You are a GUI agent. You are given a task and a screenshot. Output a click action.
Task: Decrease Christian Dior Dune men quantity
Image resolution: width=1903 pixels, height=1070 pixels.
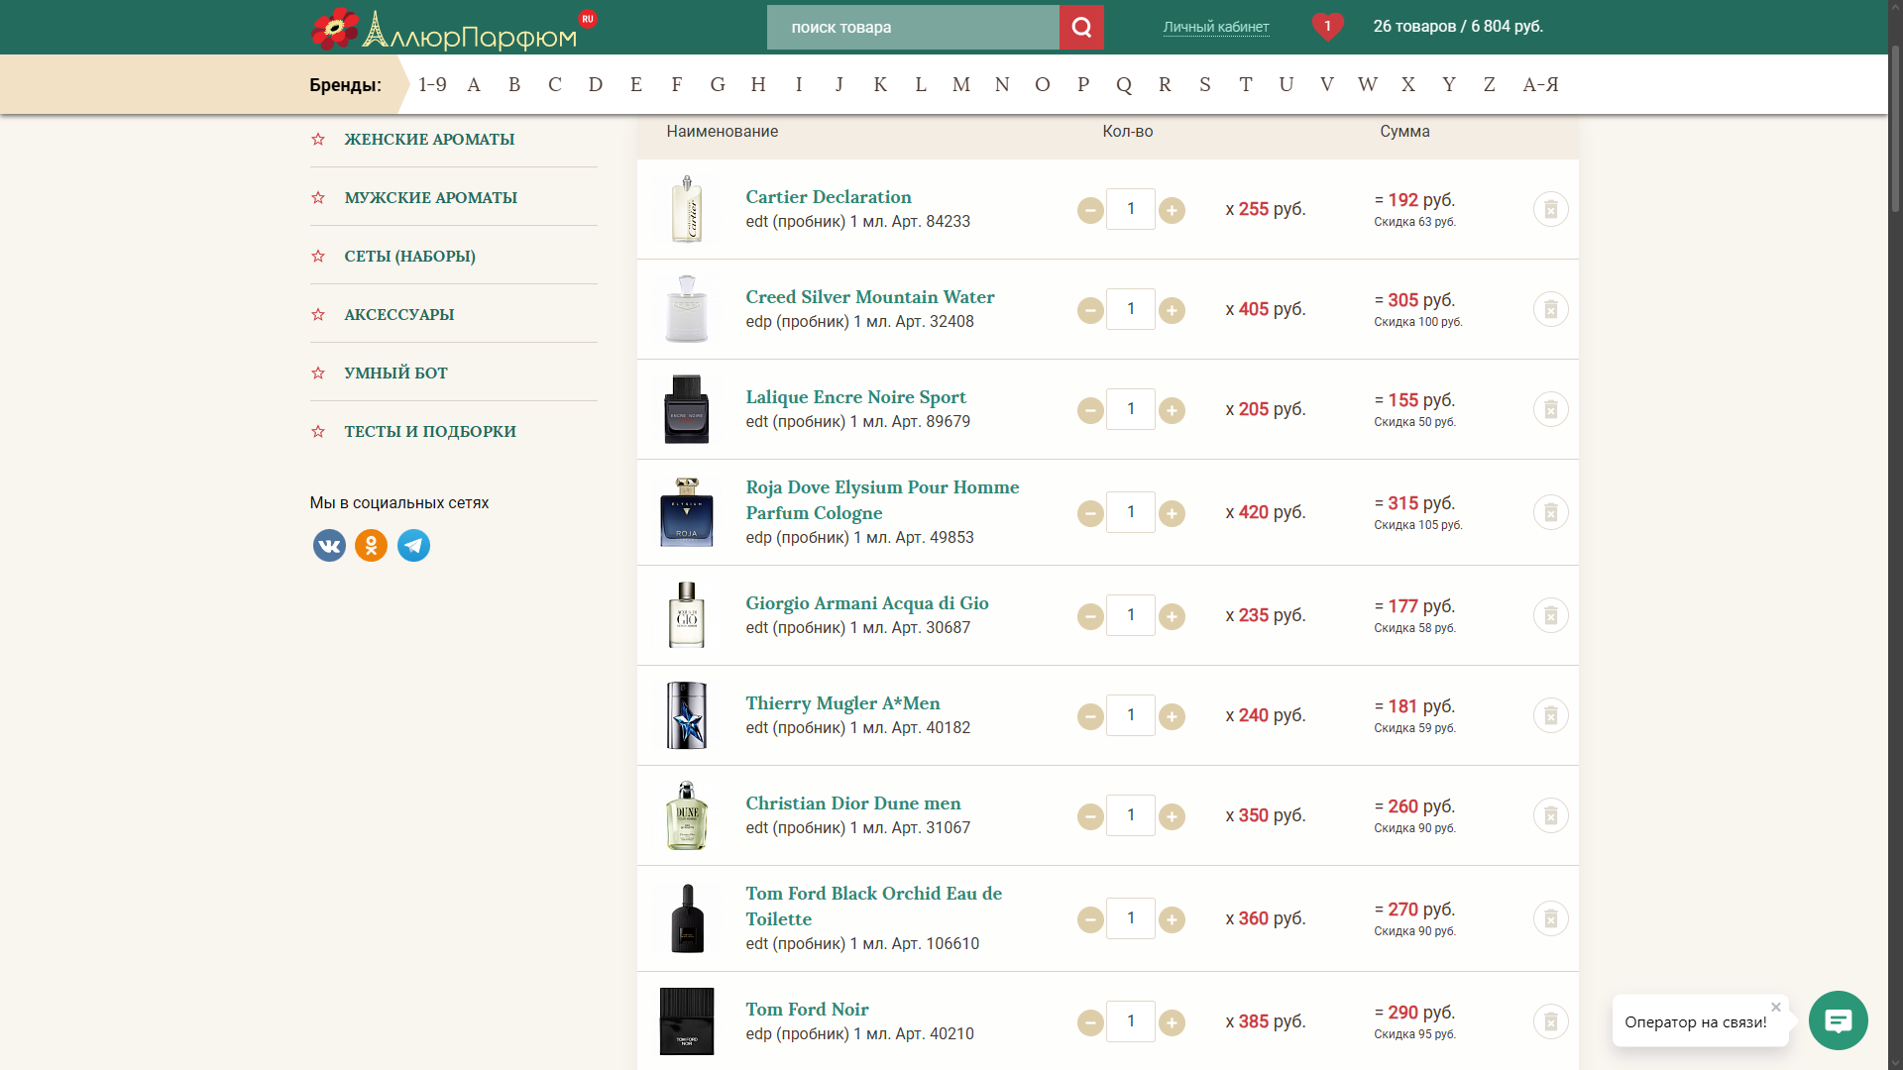tap(1090, 816)
